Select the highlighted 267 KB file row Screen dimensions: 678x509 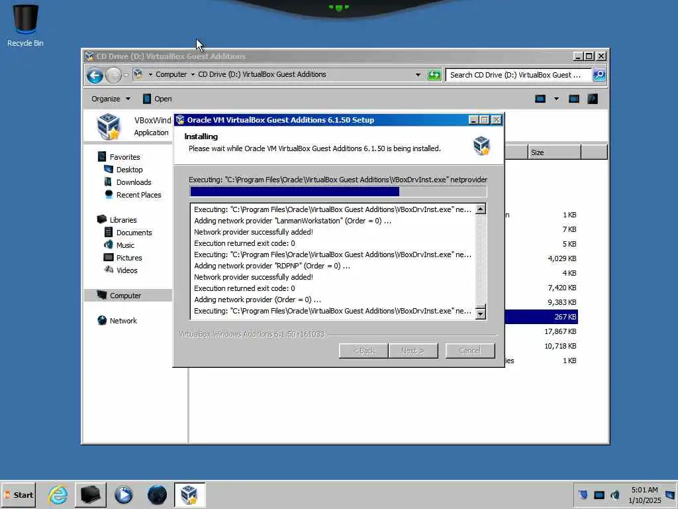point(542,317)
